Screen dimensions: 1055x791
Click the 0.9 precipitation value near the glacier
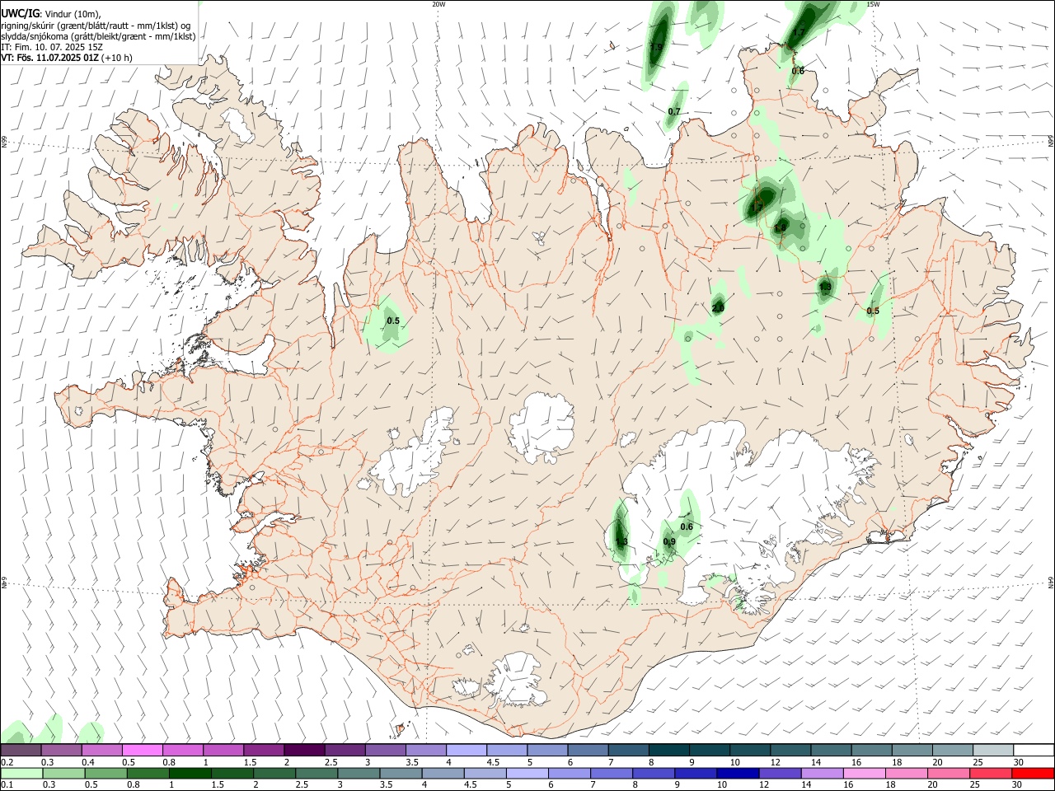pyautogui.click(x=669, y=541)
